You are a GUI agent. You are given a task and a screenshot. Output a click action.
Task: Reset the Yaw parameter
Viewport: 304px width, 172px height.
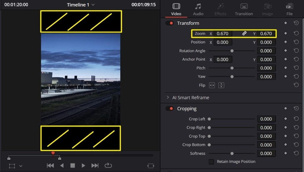tap(296, 76)
